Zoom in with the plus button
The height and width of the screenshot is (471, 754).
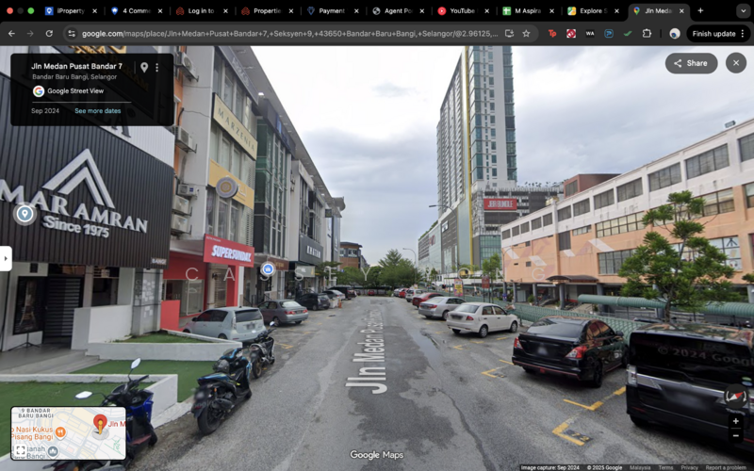[x=736, y=421]
